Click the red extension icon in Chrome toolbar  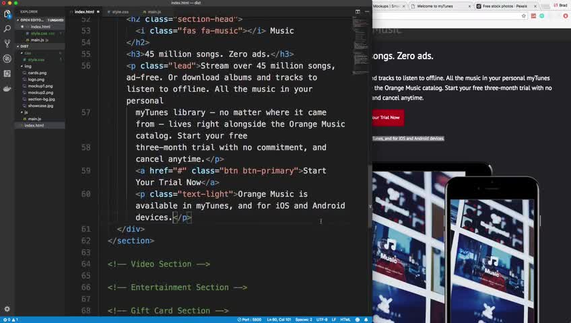(x=533, y=16)
